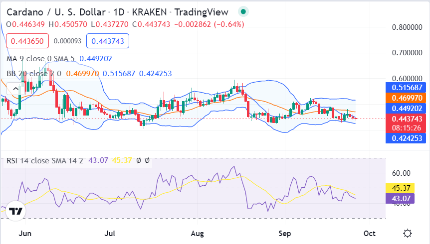Click the yellow 45.37 RSI SMA label
Viewport: 430px width, 244px height.
(x=400, y=188)
